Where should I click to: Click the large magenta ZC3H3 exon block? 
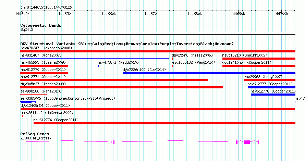(247, 142)
